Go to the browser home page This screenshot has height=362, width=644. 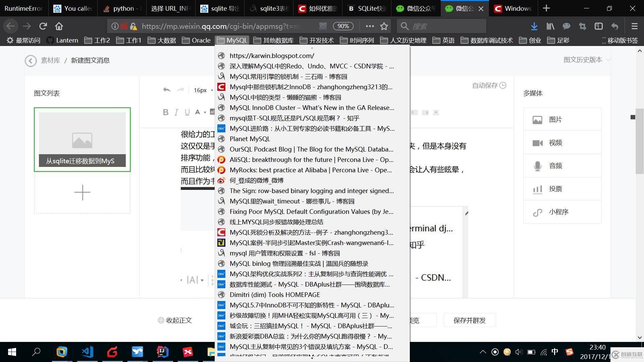pos(59,26)
